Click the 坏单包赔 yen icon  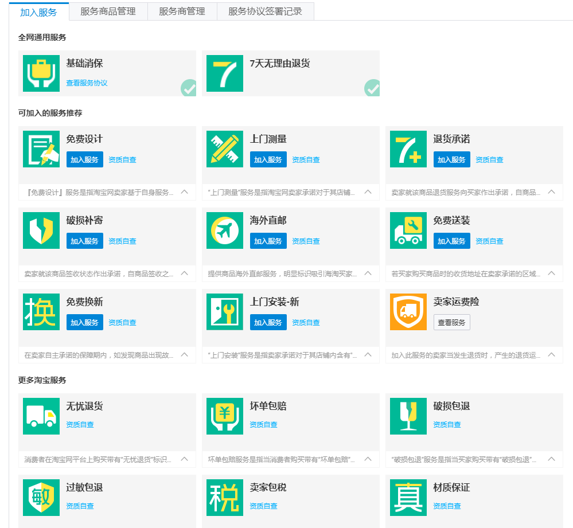coord(225,416)
